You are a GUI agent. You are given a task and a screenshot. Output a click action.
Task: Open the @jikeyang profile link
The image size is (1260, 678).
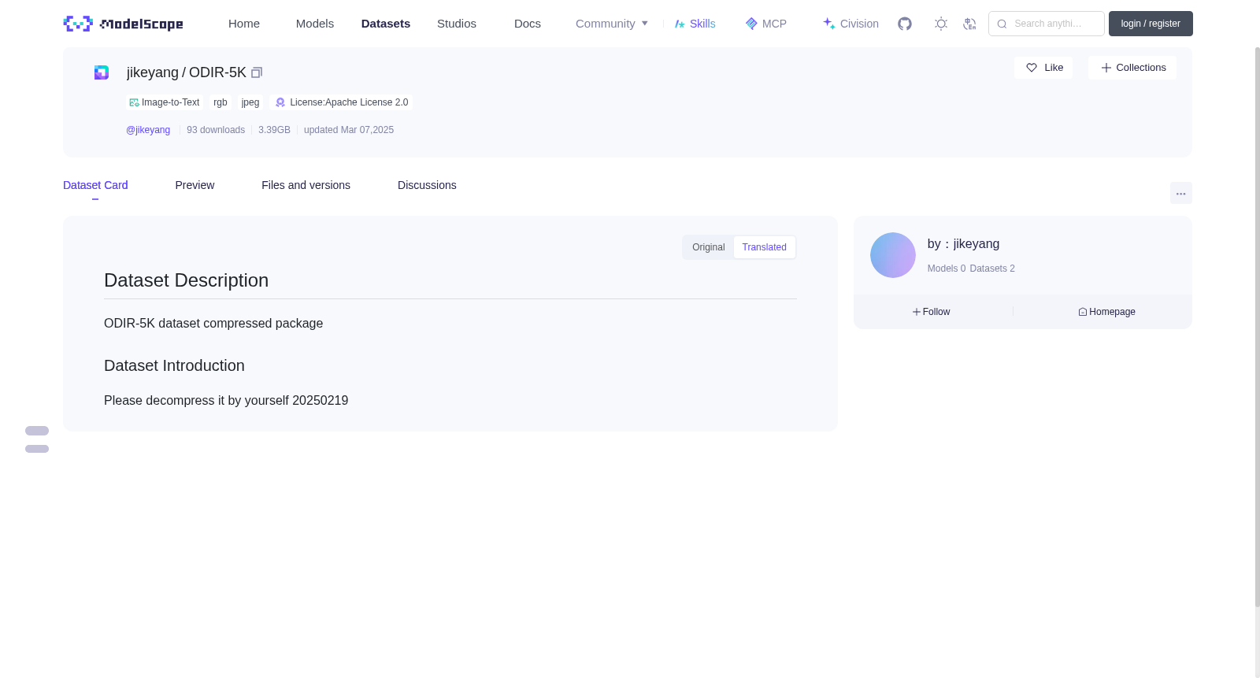148,130
